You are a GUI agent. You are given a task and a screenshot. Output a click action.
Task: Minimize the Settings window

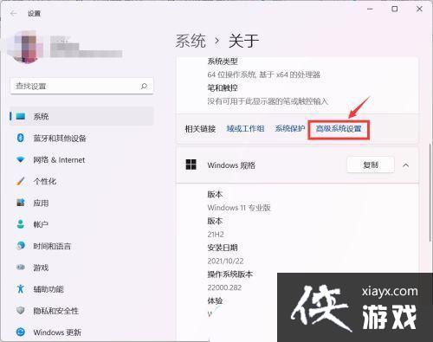(370, 10)
